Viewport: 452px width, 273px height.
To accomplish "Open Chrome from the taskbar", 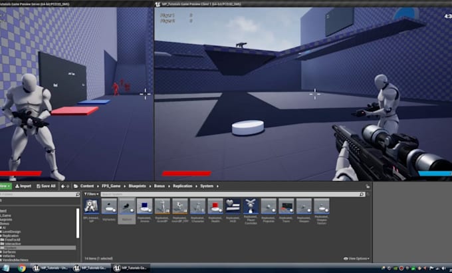I will click(x=22, y=268).
